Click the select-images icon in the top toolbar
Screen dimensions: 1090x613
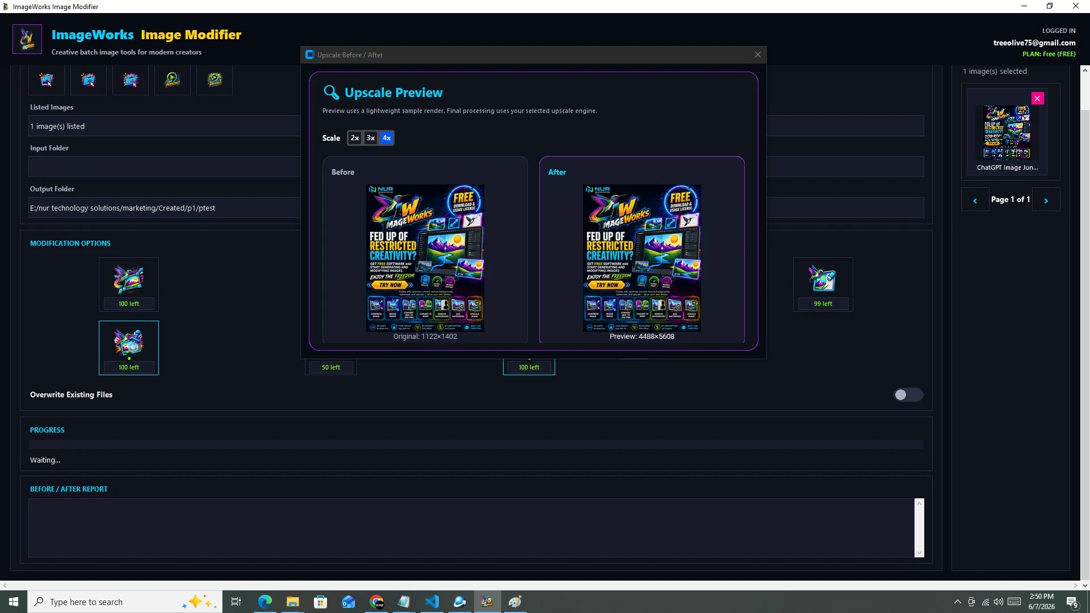tap(47, 80)
